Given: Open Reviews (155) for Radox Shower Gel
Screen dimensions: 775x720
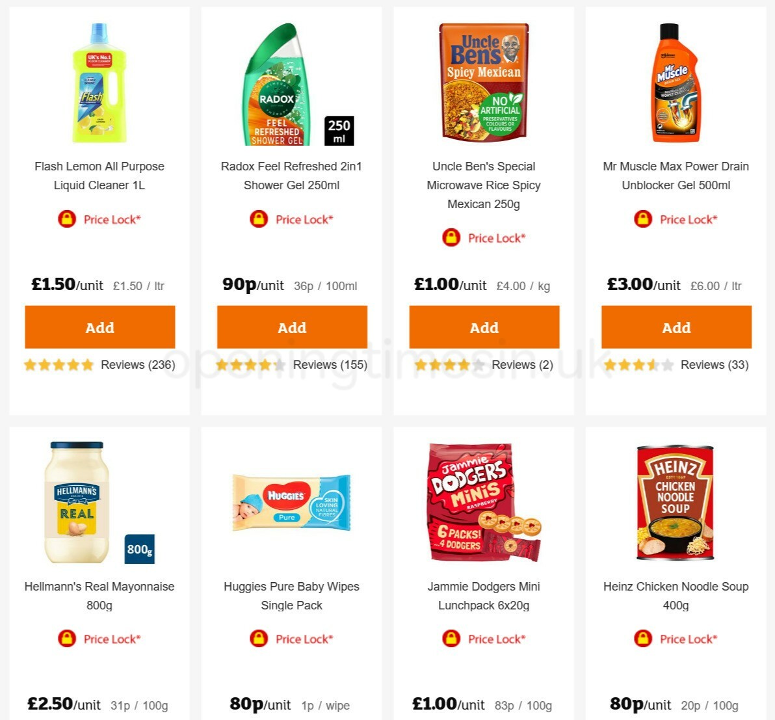Looking at the screenshot, I should click(x=329, y=365).
